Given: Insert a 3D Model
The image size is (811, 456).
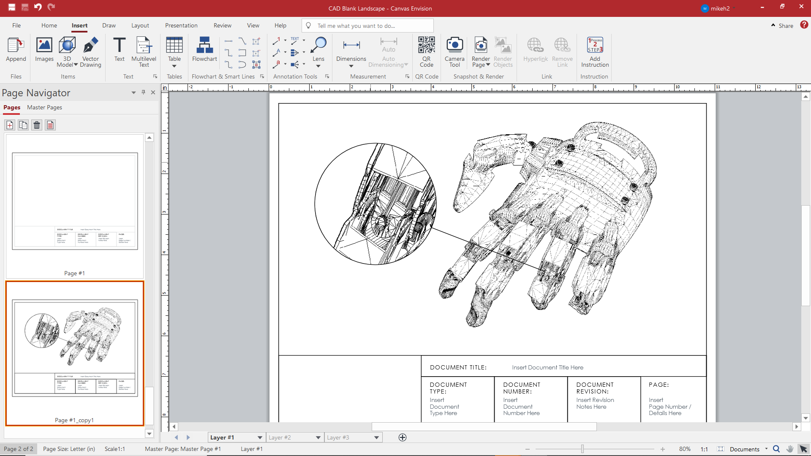Looking at the screenshot, I should [66, 48].
